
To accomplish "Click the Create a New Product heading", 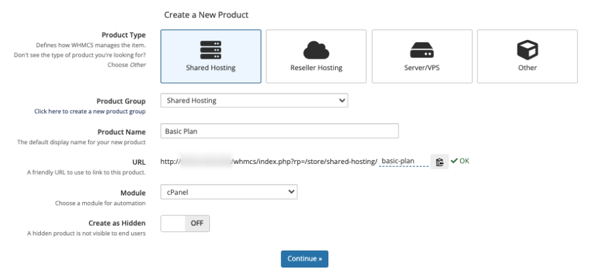I will (x=206, y=15).
